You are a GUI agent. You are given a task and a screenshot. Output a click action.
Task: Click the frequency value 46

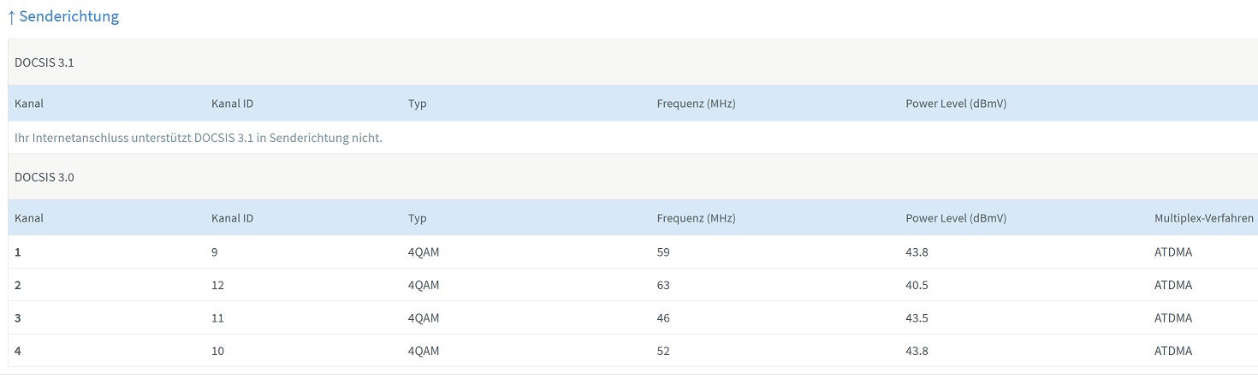(x=663, y=318)
